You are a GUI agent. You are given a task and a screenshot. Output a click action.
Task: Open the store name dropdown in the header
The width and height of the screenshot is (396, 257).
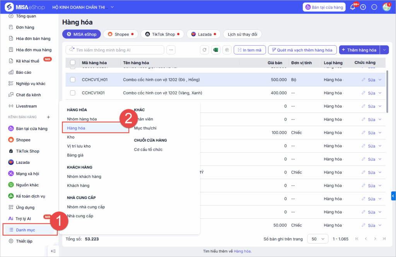click(112, 7)
